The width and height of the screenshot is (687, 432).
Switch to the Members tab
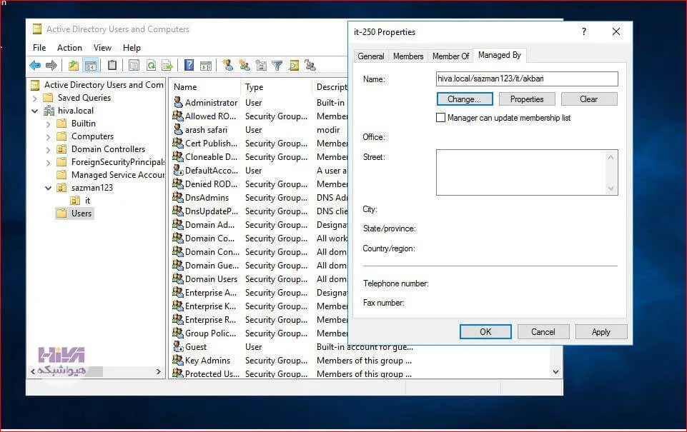point(408,56)
